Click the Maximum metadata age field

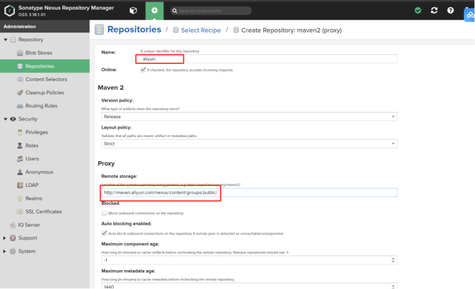point(249,286)
